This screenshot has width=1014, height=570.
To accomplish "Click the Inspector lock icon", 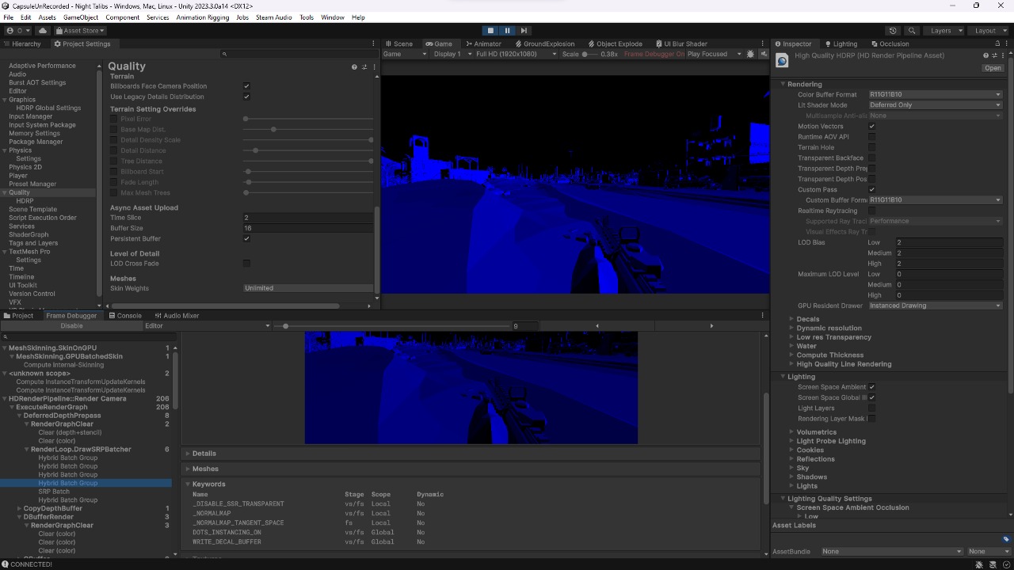I will coord(997,44).
